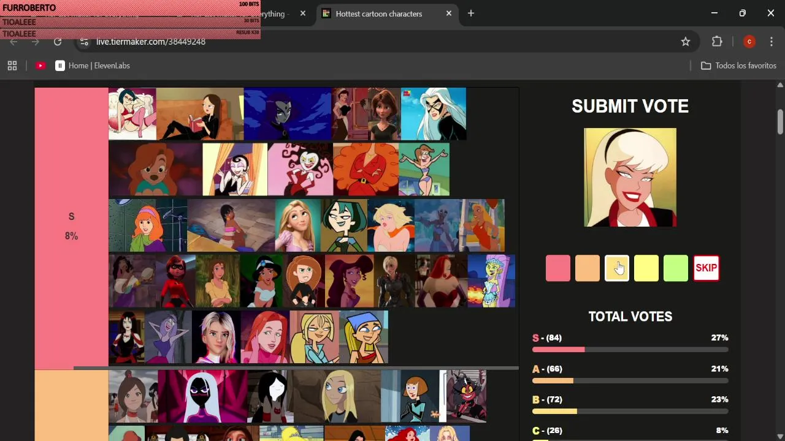Viewport: 785px width, 441px height.
Task: Click the S tier vote progress bar
Action: (630, 350)
